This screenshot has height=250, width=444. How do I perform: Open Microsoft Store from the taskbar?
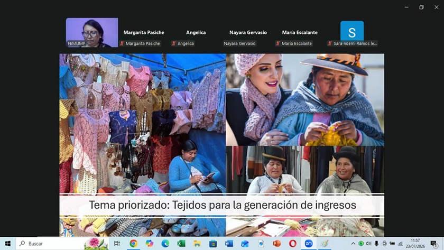click(213, 244)
